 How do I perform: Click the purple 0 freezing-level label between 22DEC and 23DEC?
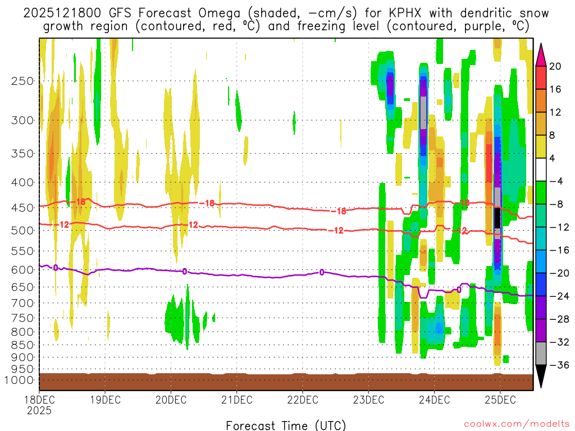click(322, 272)
